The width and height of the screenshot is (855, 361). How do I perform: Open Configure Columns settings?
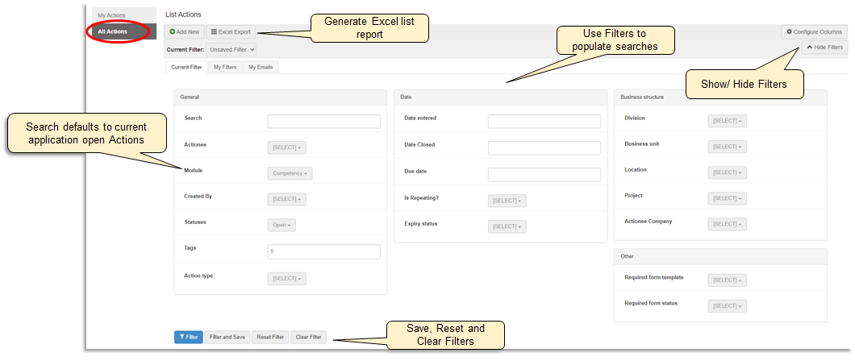(x=814, y=31)
